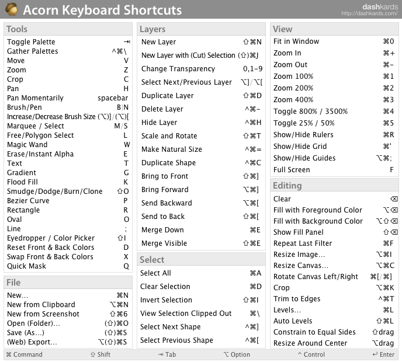402x362 pixels.
Task: Select the File section header
Action: click(68, 283)
